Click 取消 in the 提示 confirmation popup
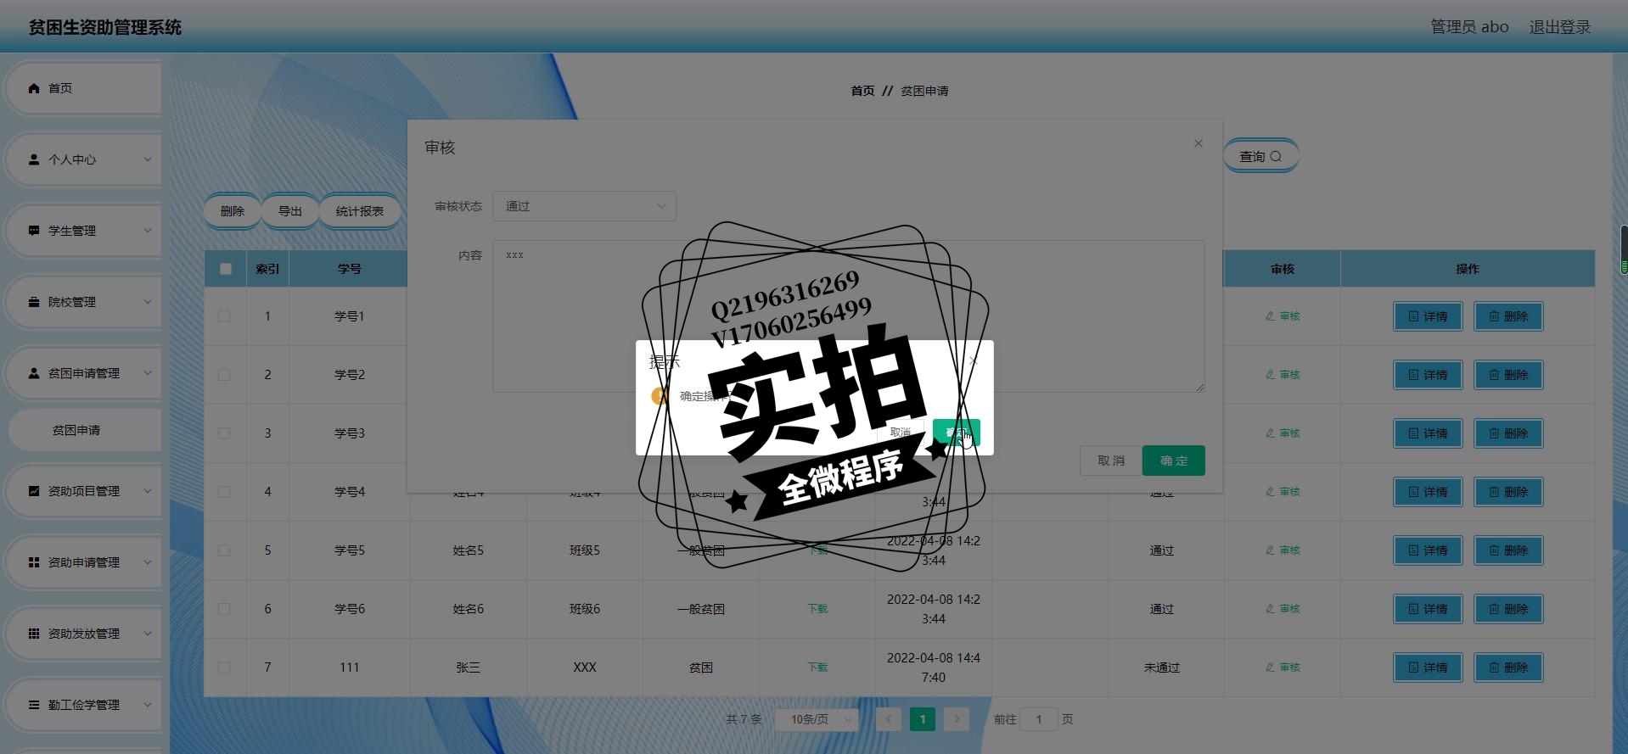 point(901,432)
